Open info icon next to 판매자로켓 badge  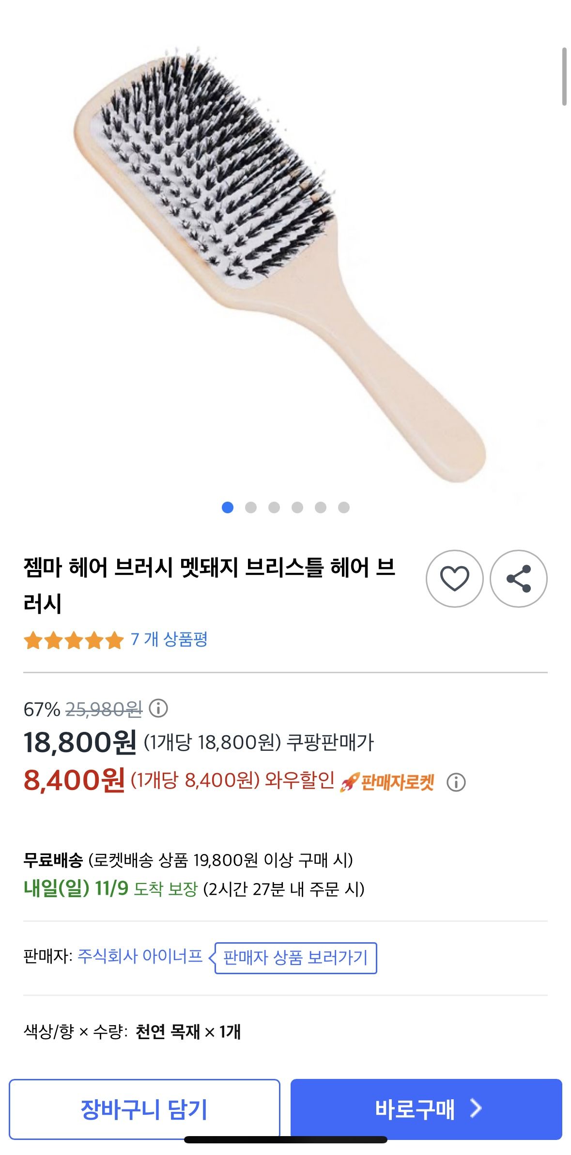click(x=456, y=782)
